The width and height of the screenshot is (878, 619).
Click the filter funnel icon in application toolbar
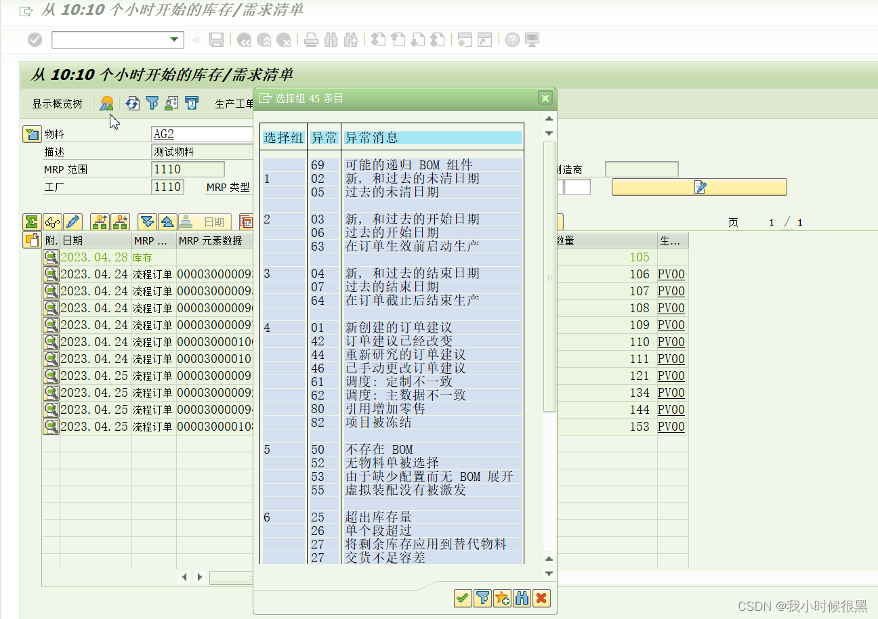point(152,103)
